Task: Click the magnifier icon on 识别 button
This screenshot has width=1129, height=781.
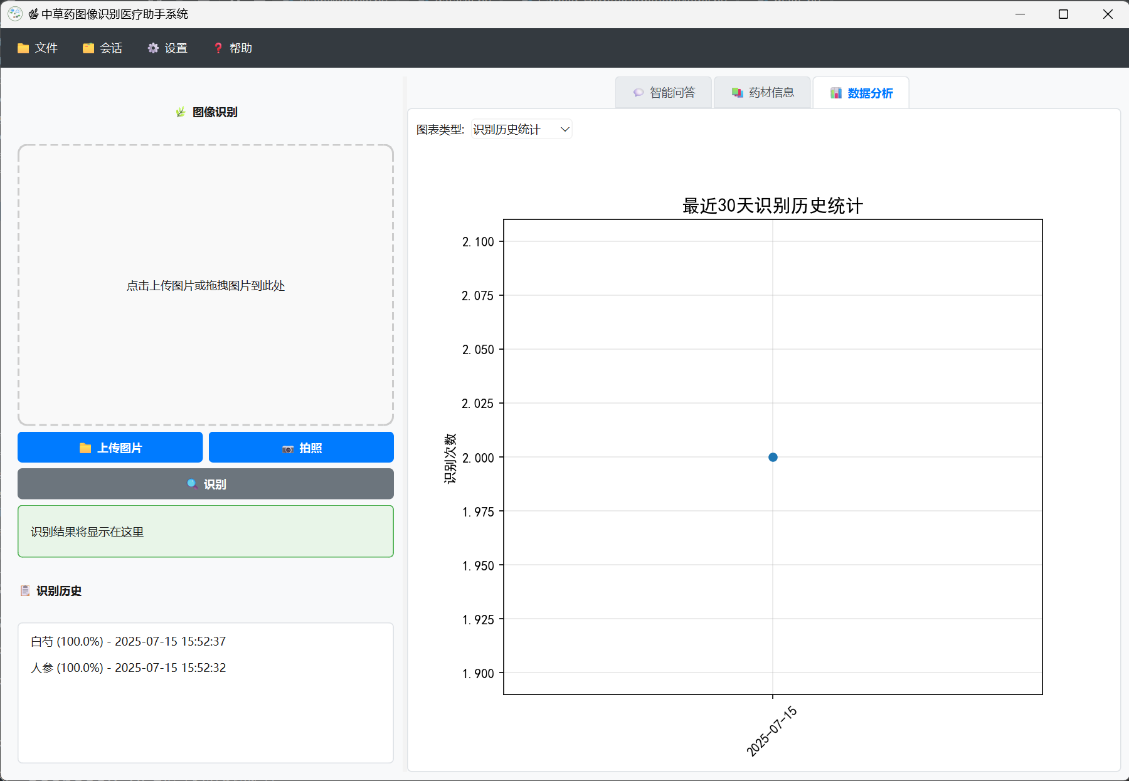Action: pos(193,484)
